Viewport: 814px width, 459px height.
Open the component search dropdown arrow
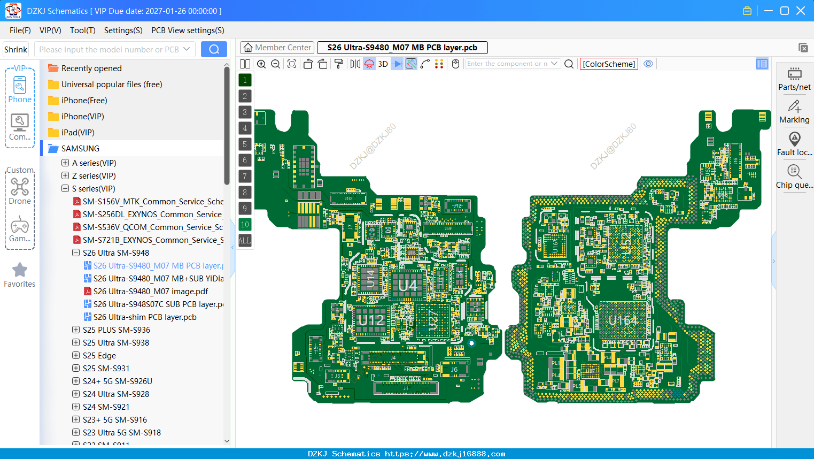[x=554, y=64]
